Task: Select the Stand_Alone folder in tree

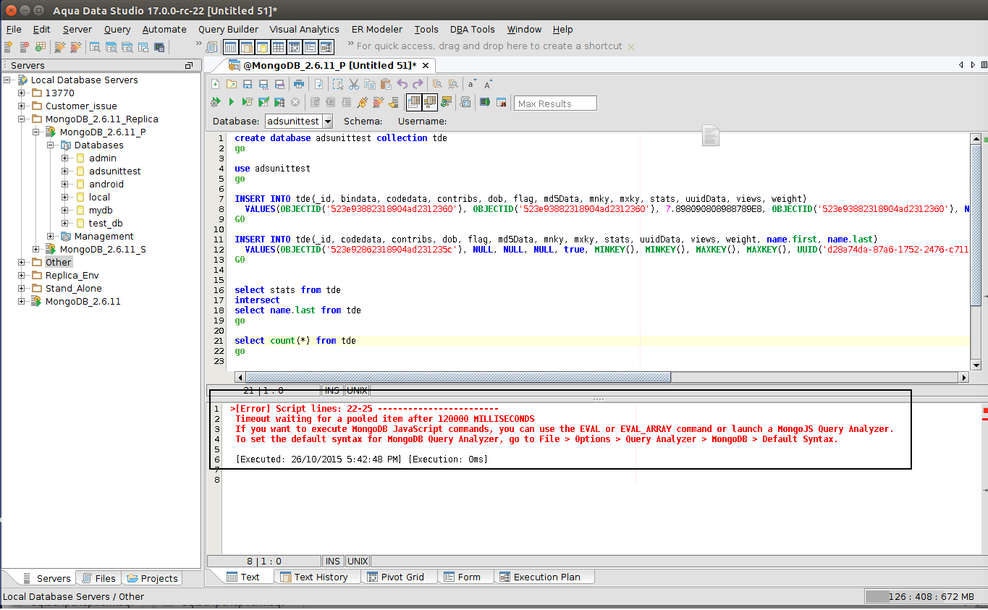Action: 73,288
